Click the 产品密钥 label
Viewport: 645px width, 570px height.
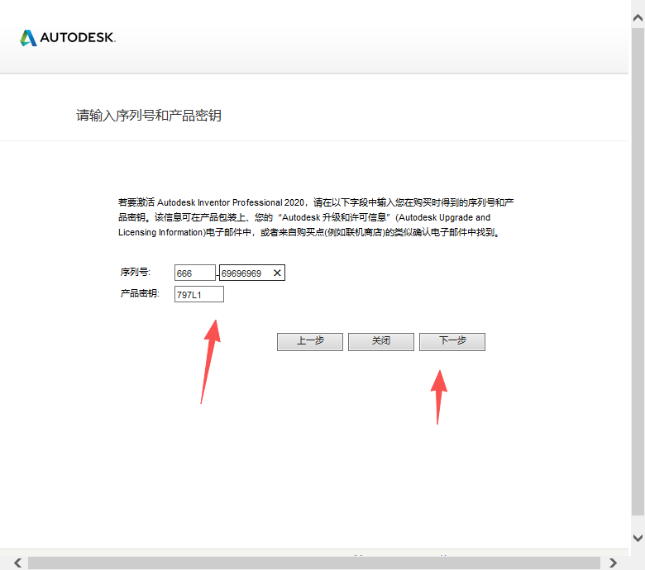[140, 293]
